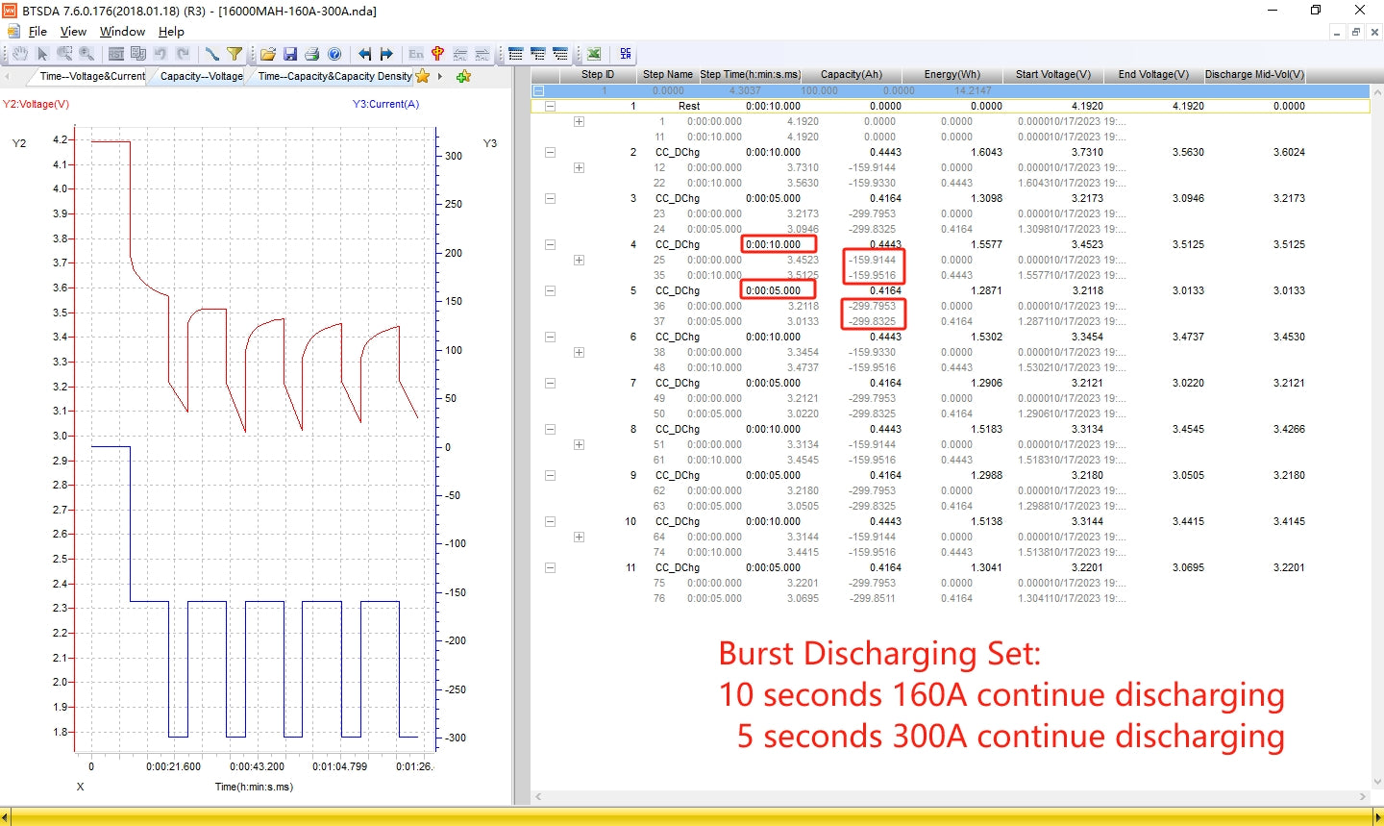The image size is (1384, 826).
Task: Open a file with folder icon
Action: pos(268,54)
